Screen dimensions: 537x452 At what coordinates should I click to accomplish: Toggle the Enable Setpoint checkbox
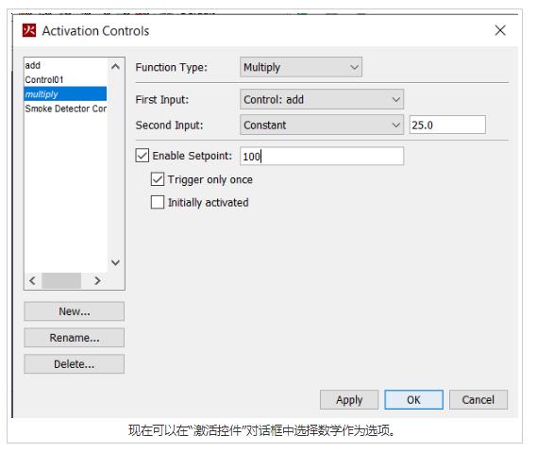[x=143, y=155]
